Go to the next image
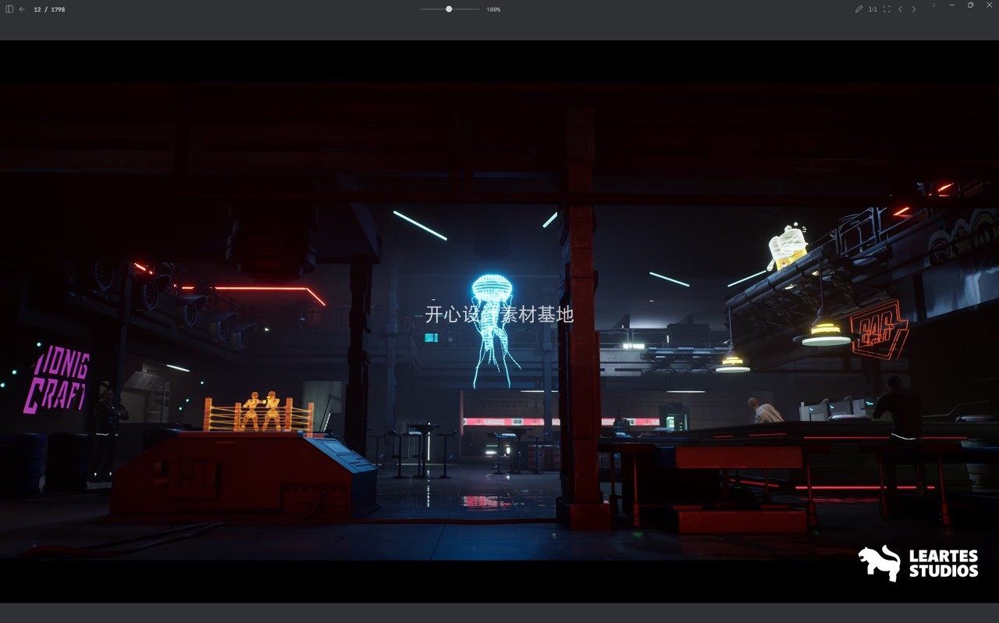Viewport: 999px width, 623px height. (914, 9)
